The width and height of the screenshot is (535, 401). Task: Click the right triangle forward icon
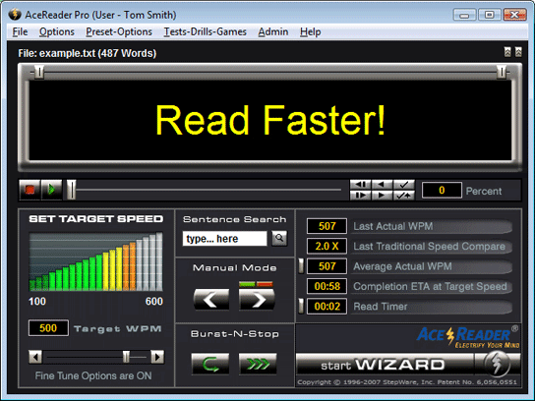point(382,196)
